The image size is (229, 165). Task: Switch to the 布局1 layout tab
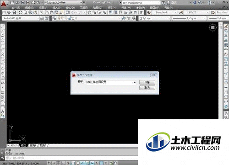[x=33, y=145]
